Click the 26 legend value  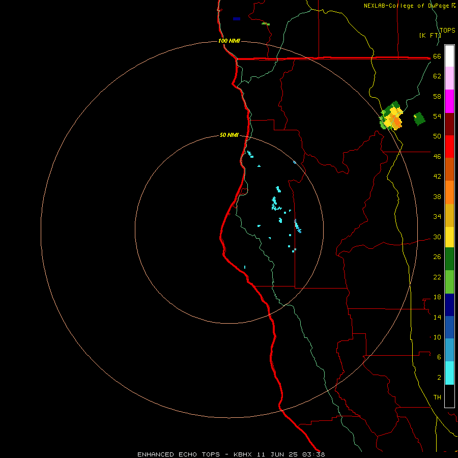(x=437, y=257)
